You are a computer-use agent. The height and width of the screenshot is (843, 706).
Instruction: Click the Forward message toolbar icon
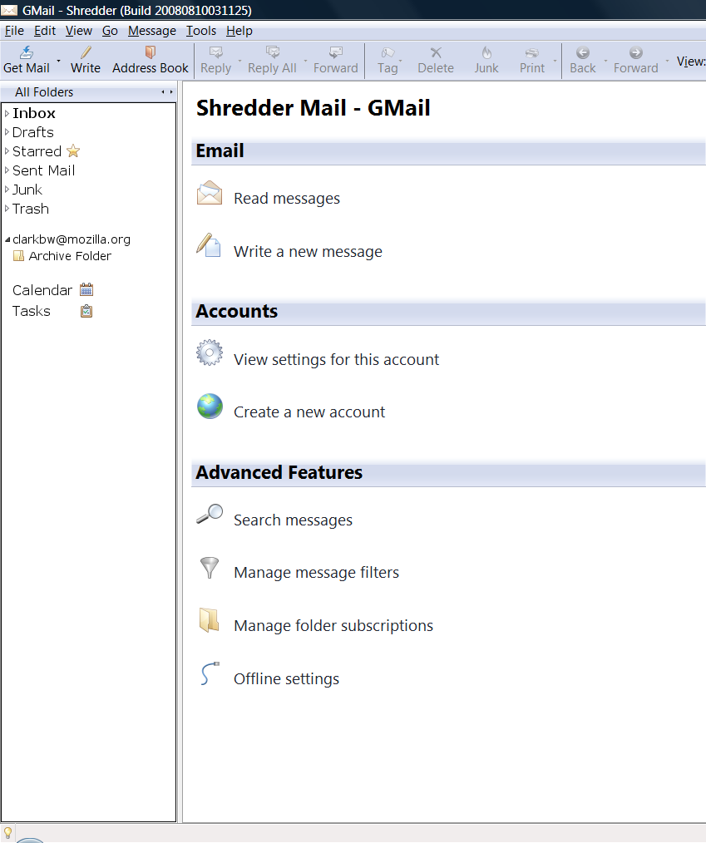click(x=335, y=52)
